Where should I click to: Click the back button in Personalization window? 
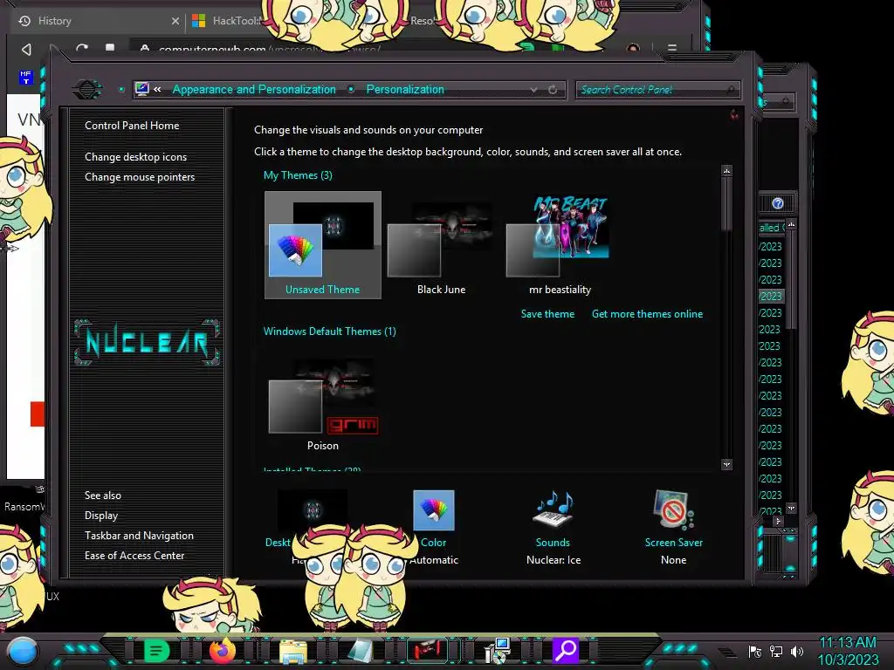point(87,90)
